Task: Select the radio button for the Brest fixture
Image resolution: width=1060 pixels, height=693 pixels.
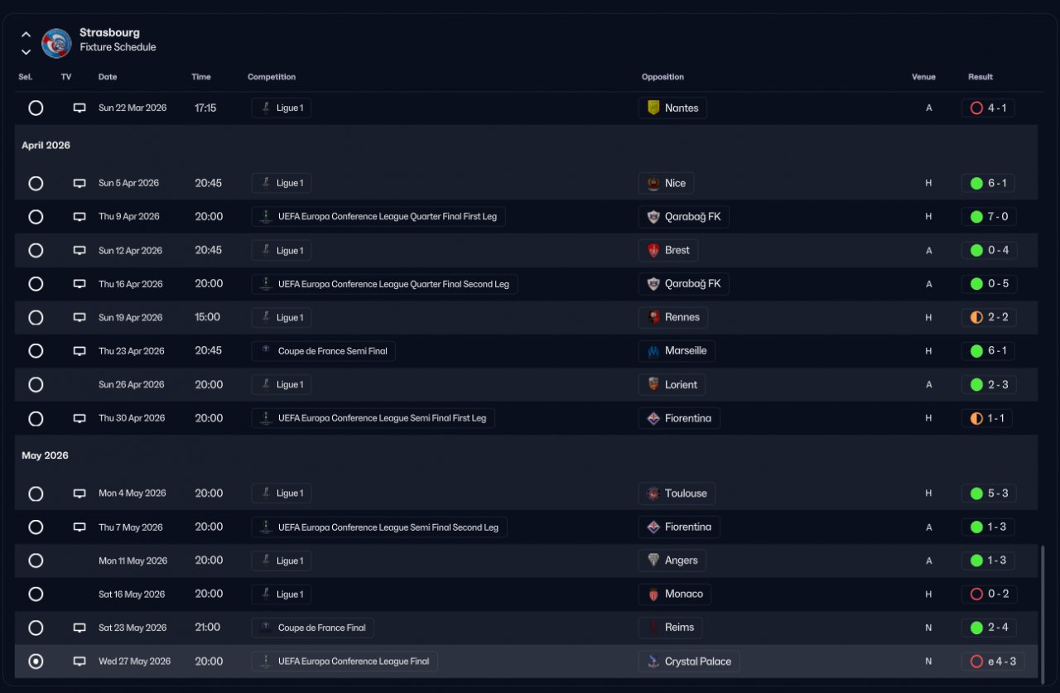Action: [36, 250]
